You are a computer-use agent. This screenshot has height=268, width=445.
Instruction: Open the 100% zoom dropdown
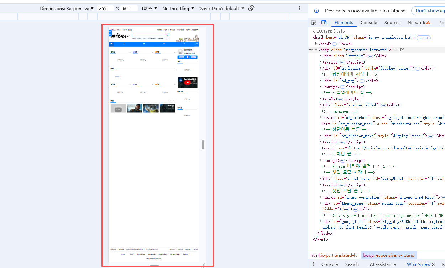(x=149, y=8)
